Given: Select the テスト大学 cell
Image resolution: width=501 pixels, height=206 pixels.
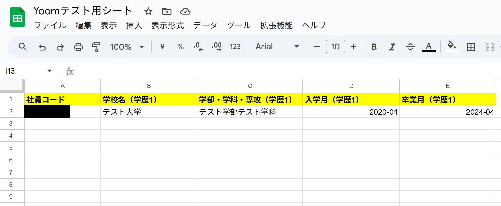Looking at the screenshot, I should coord(149,112).
